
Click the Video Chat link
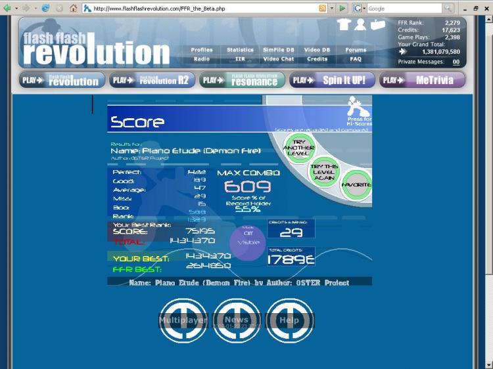(x=279, y=58)
